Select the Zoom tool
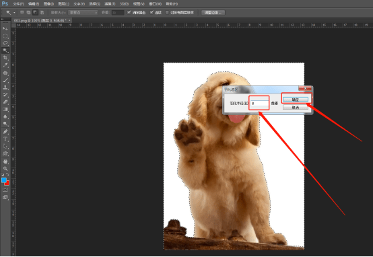This screenshot has width=373, height=257. coord(5,169)
